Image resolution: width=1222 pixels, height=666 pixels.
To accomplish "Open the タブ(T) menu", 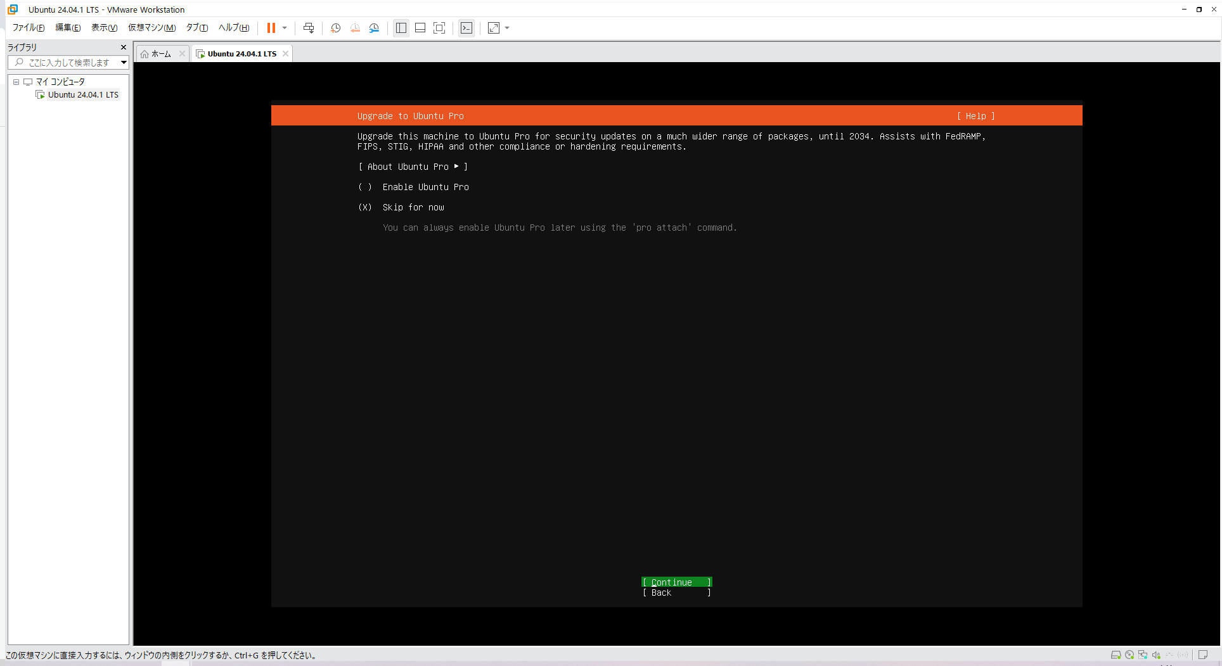I will point(197,28).
